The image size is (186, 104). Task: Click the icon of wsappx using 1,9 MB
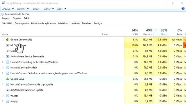point(8,101)
